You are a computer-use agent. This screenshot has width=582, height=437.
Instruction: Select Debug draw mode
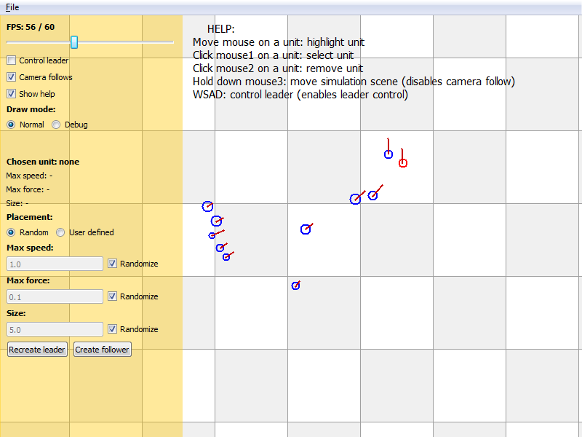coord(56,125)
